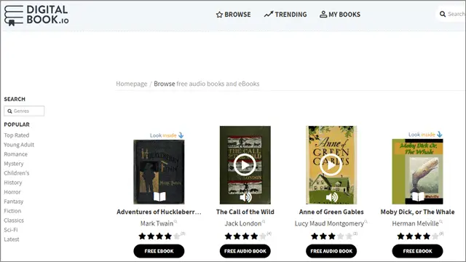Image resolution: width=466 pixels, height=262 pixels.
Task: Open The Call of the Wild title link
Action: 245,212
